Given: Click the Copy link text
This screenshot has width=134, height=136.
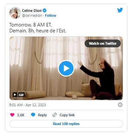Looking at the screenshot, I should (67, 115).
